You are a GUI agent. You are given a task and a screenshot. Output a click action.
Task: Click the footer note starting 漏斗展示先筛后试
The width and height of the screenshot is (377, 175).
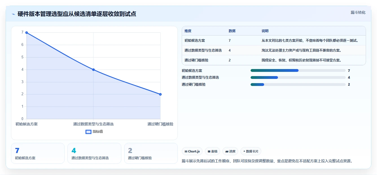coord(267,161)
